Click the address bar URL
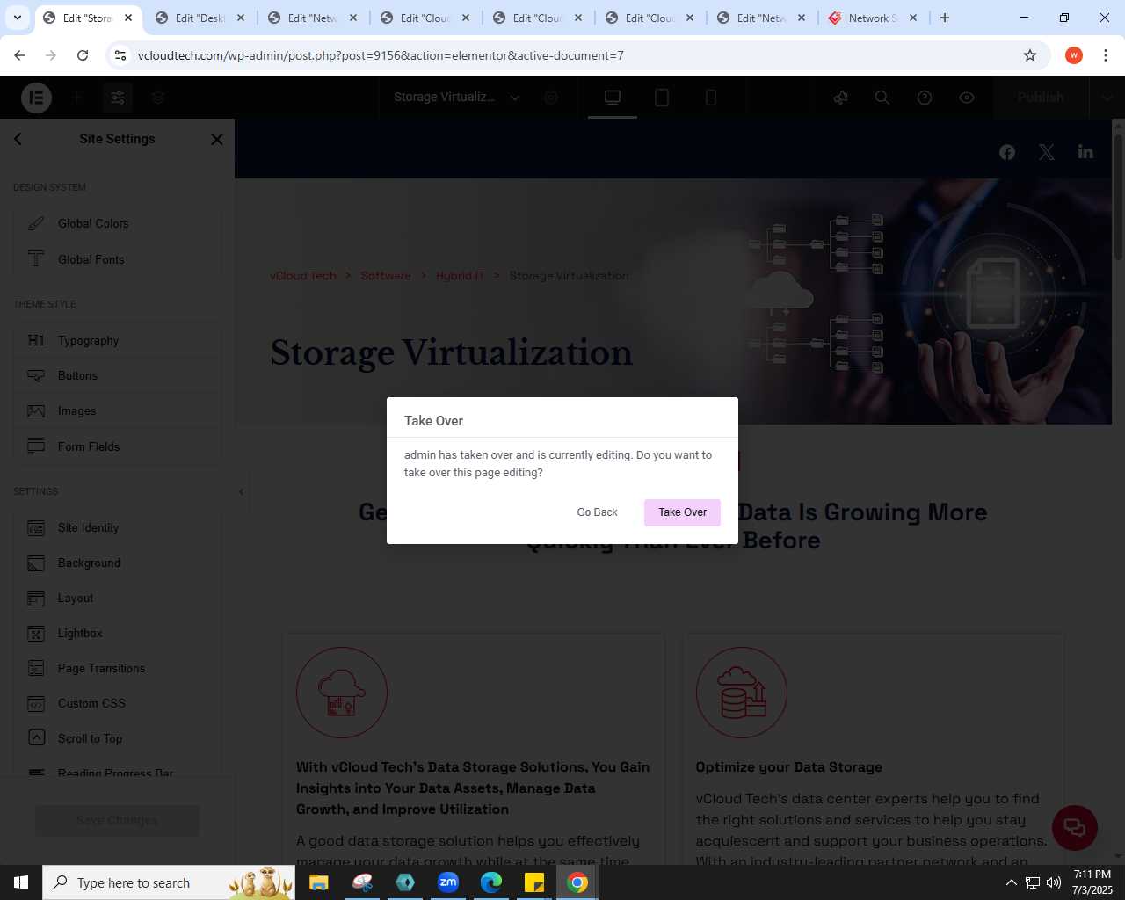Screen dimensions: 1125x900 click(x=381, y=55)
